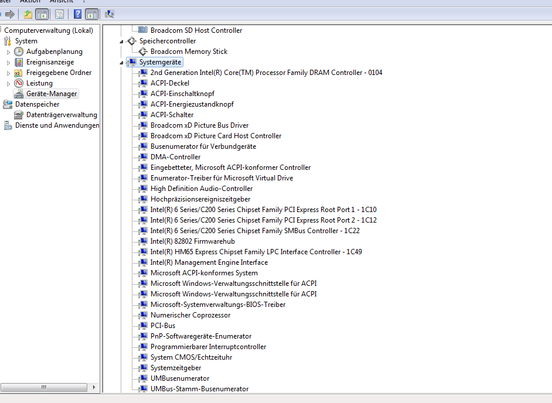Click the Datenspeicher storage icon
The height and width of the screenshot is (403, 552).
(x=8, y=104)
